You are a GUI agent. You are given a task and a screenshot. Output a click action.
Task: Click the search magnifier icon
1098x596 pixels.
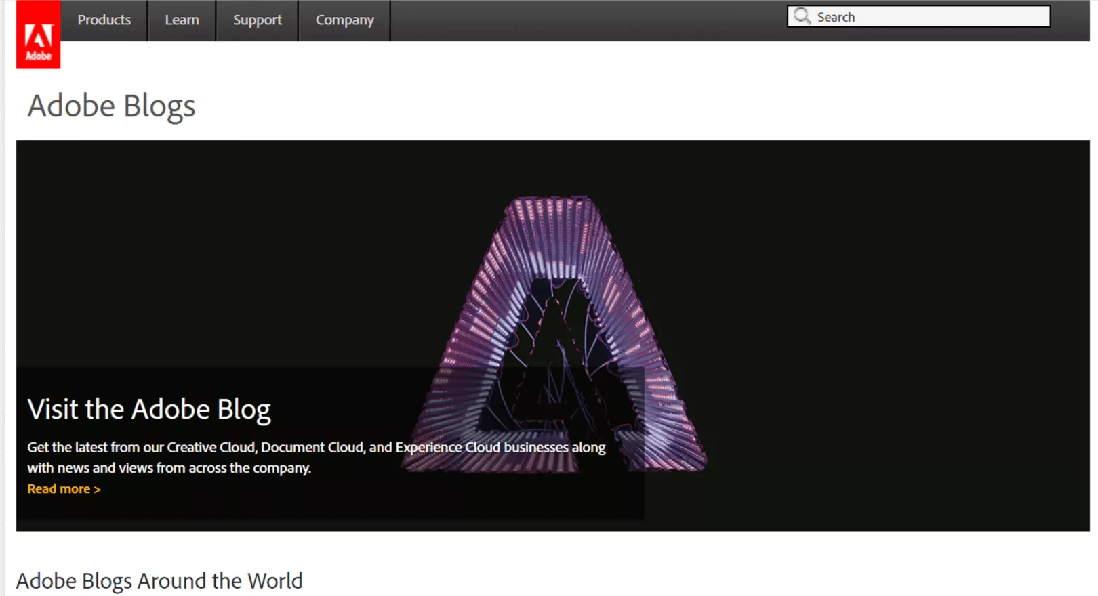pos(802,16)
